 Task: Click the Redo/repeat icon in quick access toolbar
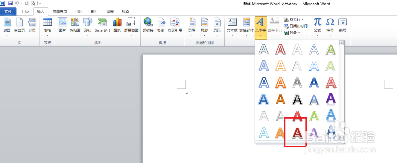pos(27,3)
